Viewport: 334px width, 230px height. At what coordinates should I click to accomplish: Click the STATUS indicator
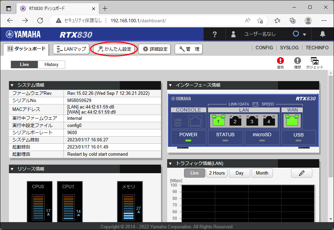point(226,141)
